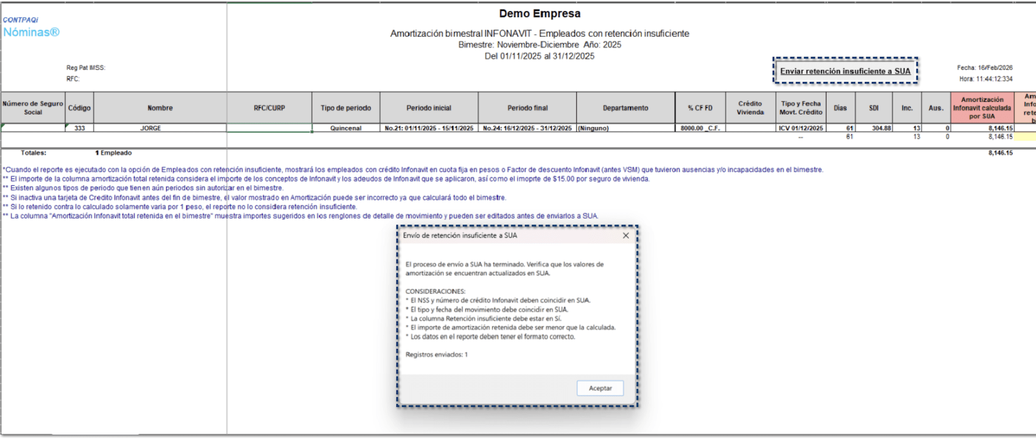Screen dimensions: 1036x441
Task: Select the Nombre column header
Action: pyautogui.click(x=160, y=108)
